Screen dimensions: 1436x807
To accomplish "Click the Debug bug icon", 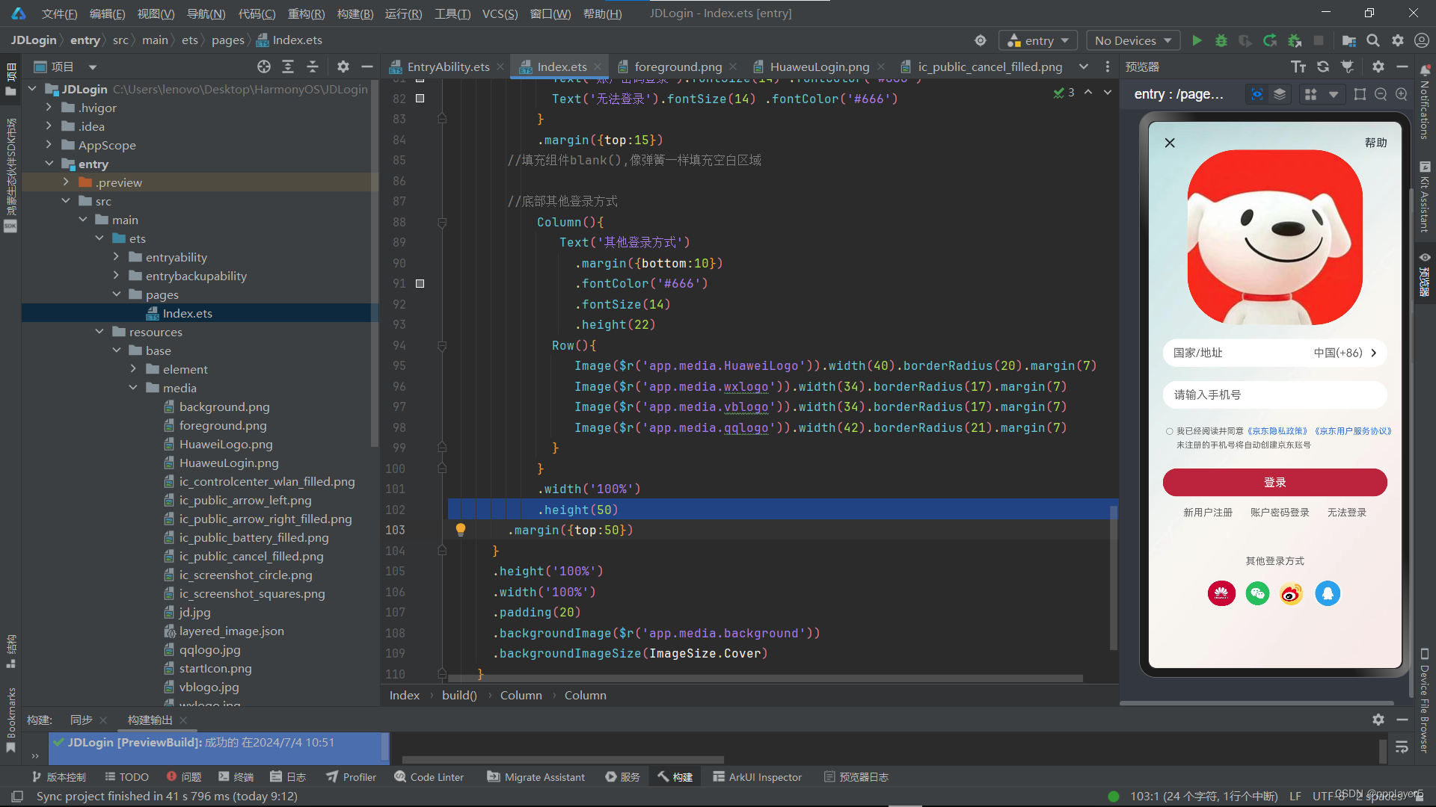I will pyautogui.click(x=1221, y=40).
